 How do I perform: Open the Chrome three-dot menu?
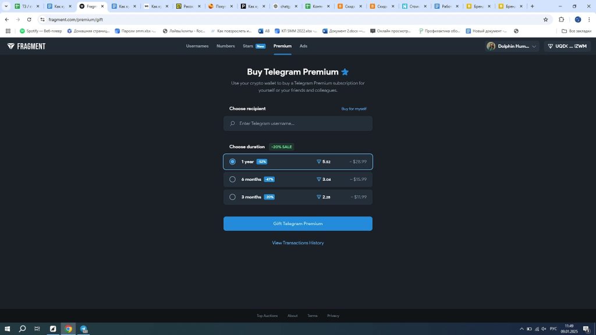click(x=589, y=19)
